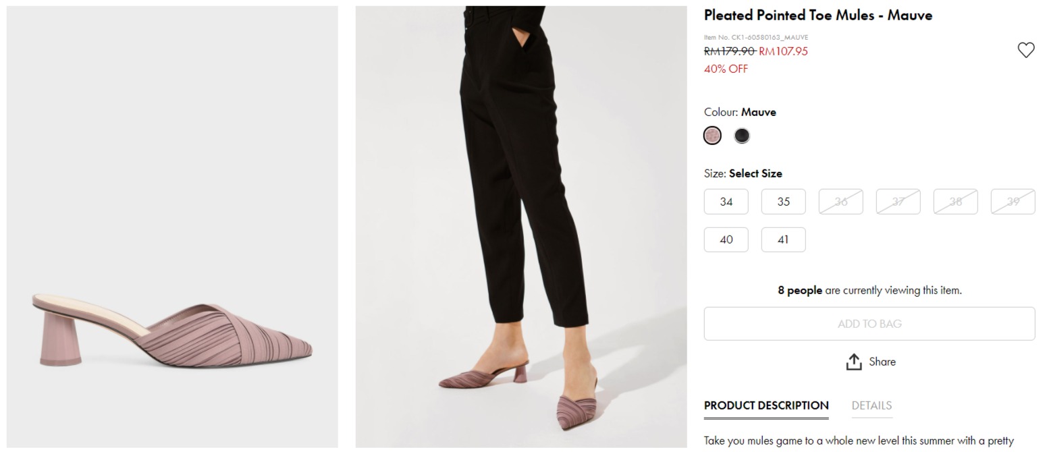The height and width of the screenshot is (452, 1045).
Task: Click the Share link text
Action: click(x=882, y=362)
